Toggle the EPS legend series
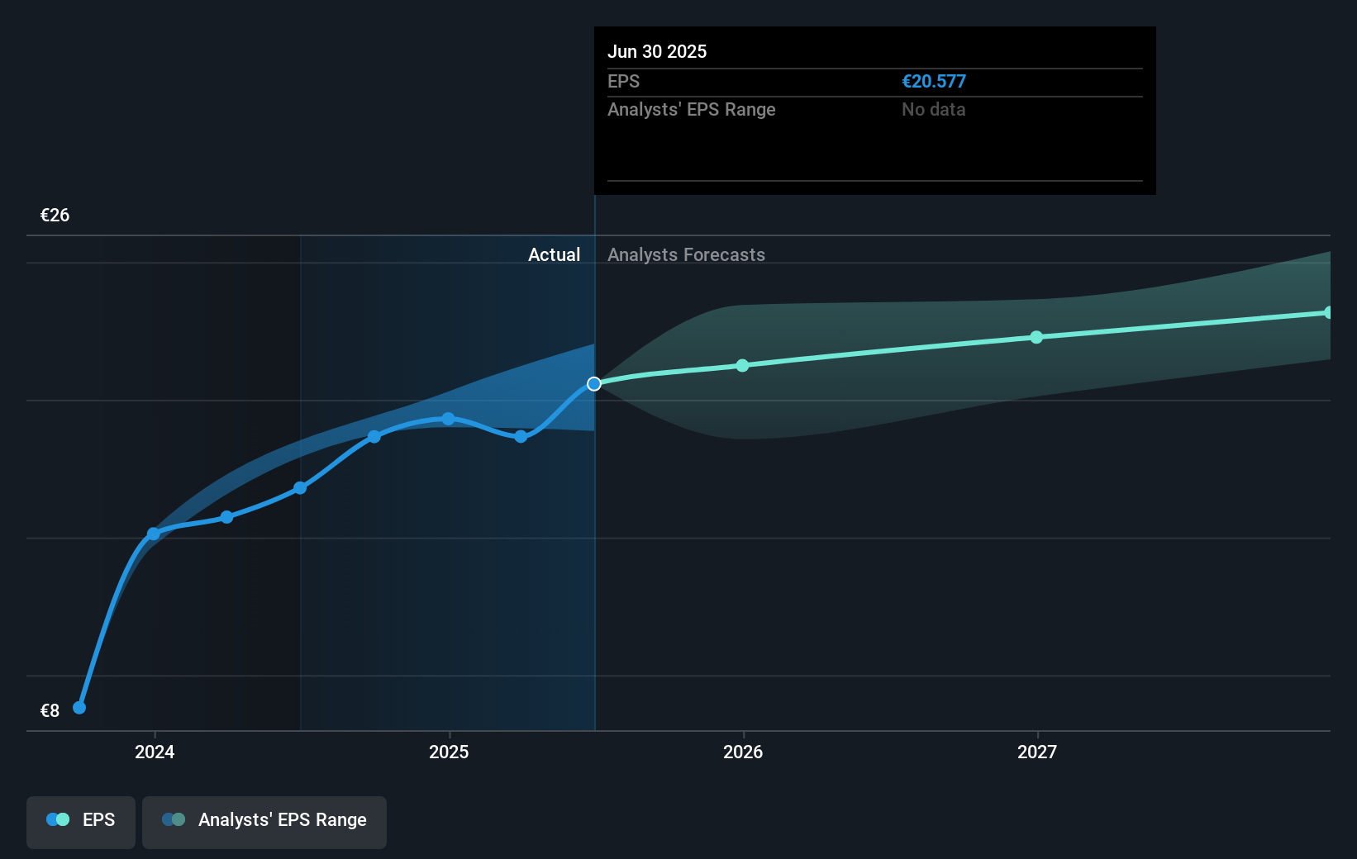This screenshot has height=859, width=1357. [81, 822]
